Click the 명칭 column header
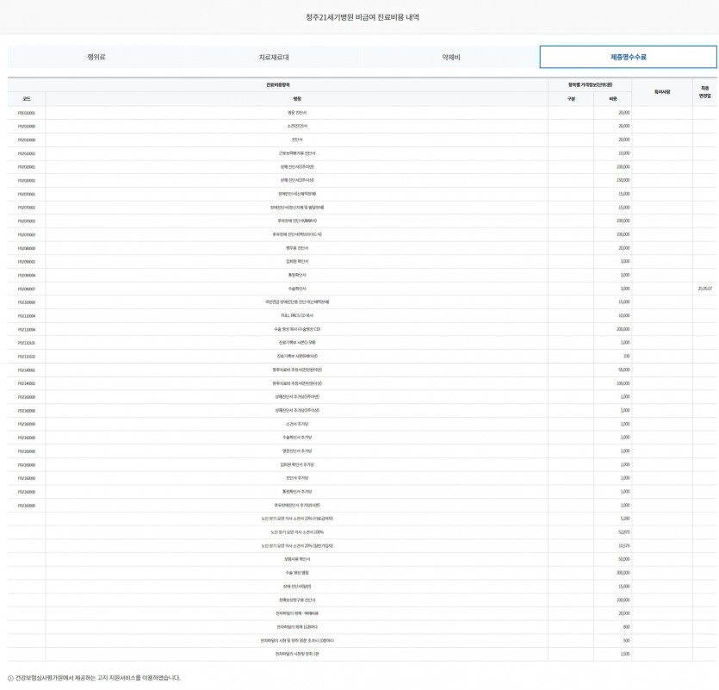Screen dimensions: 719x690 pyautogui.click(x=297, y=99)
